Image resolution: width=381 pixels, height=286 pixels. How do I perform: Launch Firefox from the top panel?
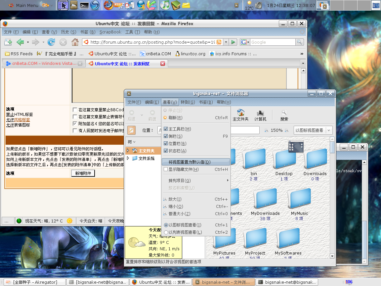(108, 5)
